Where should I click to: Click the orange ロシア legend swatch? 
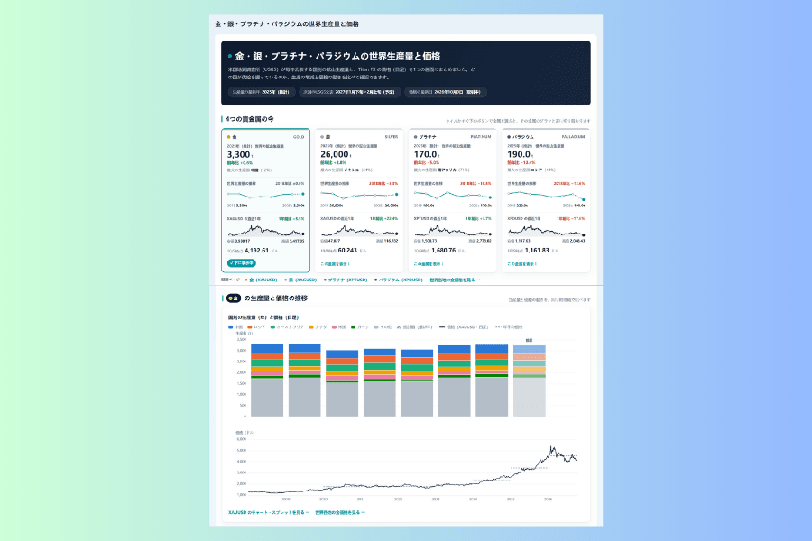pos(250,327)
